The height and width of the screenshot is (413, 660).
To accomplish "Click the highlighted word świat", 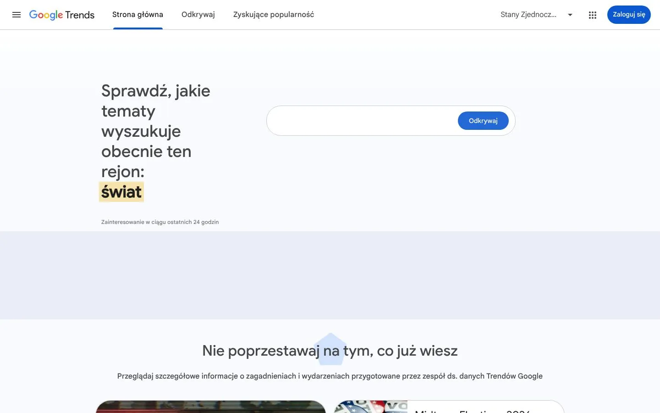I will 121,192.
